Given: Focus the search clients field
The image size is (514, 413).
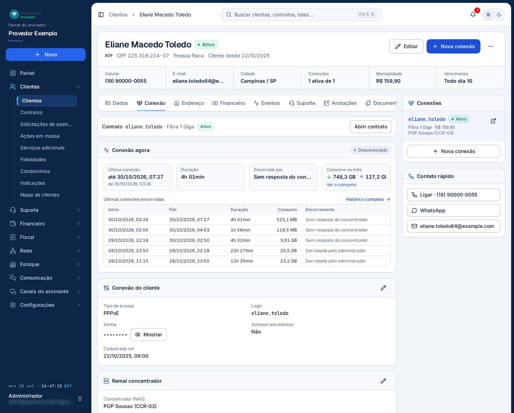Looking at the screenshot, I should (x=301, y=15).
